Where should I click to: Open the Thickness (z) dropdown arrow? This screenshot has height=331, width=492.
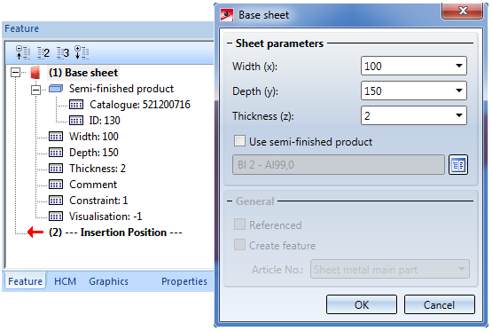(459, 115)
